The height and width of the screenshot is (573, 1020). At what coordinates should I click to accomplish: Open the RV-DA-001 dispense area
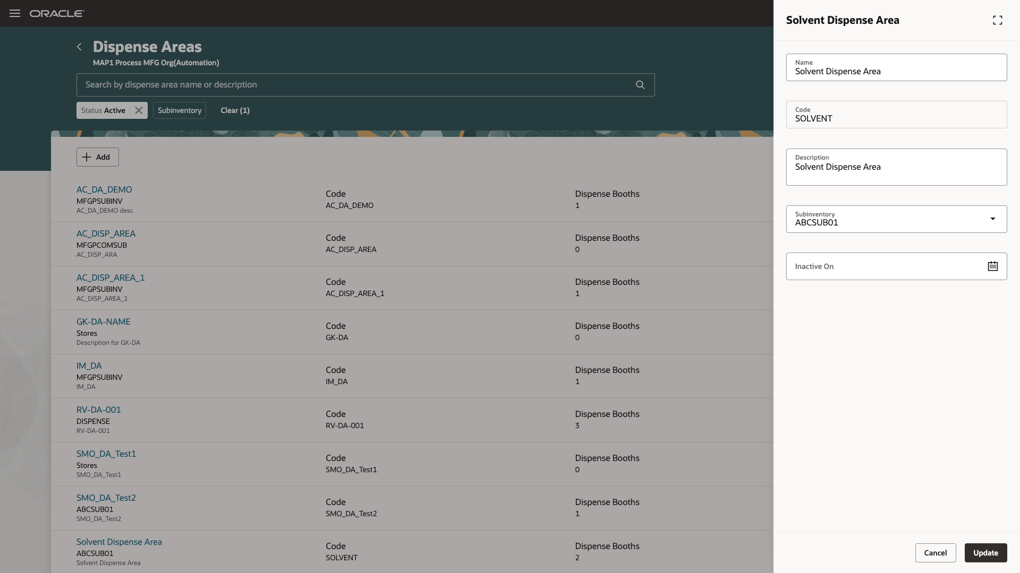[99, 410]
